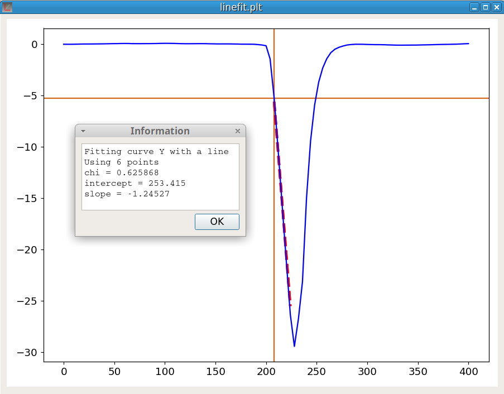Click the x-axis tick label 50
The image size is (504, 394).
(x=114, y=372)
